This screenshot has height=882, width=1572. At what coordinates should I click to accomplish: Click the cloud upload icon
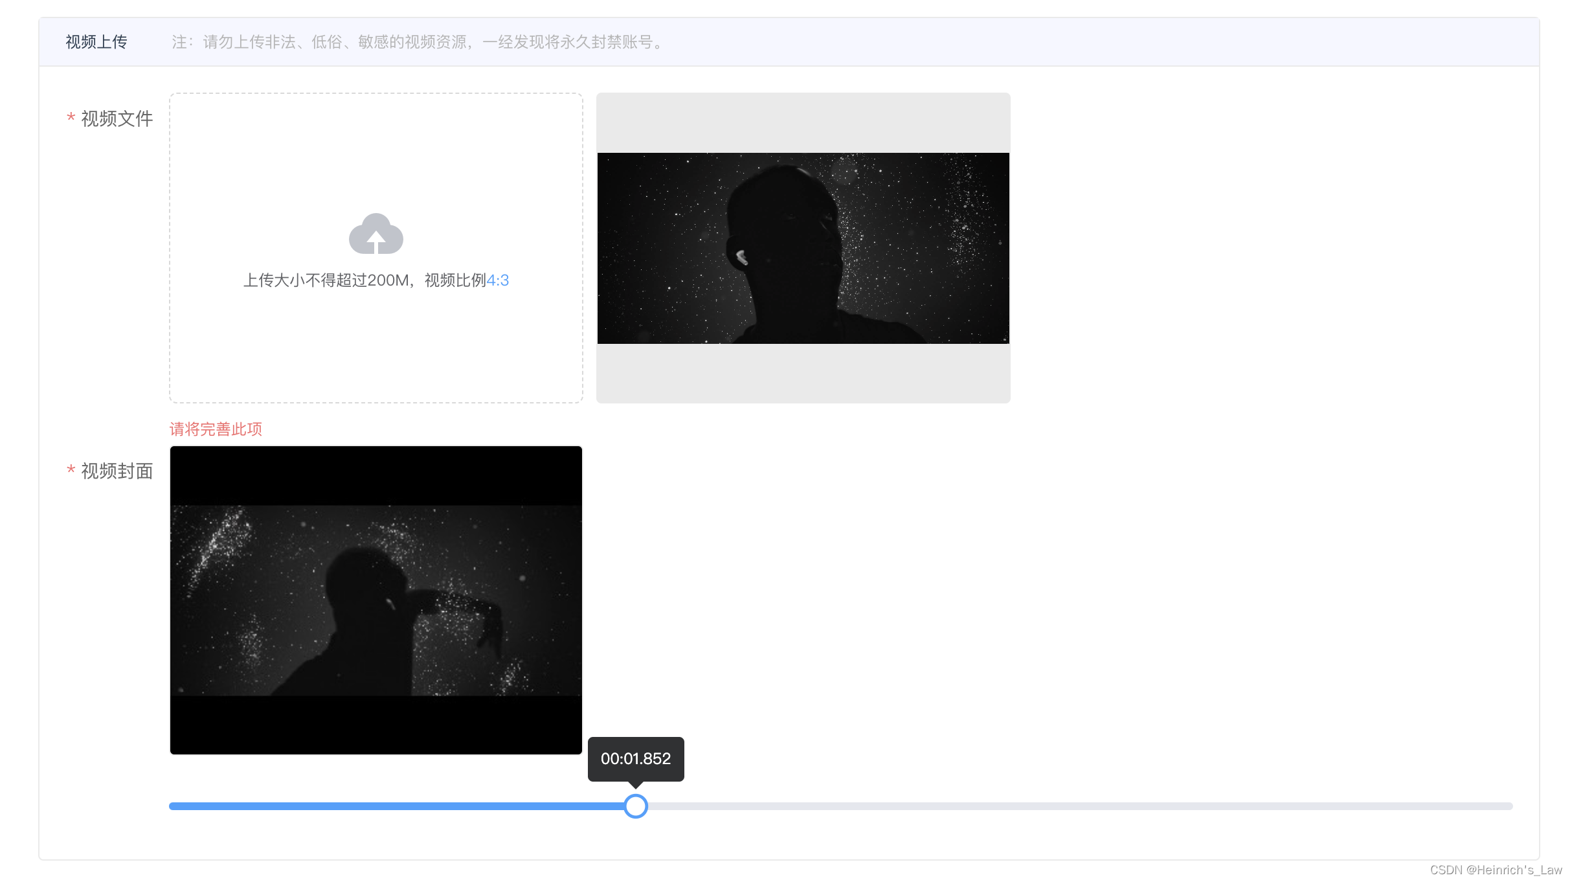coord(376,235)
